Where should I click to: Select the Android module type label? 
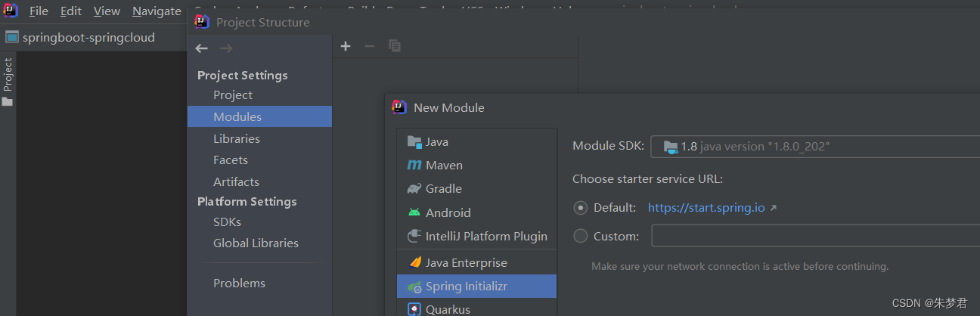pyautogui.click(x=448, y=212)
